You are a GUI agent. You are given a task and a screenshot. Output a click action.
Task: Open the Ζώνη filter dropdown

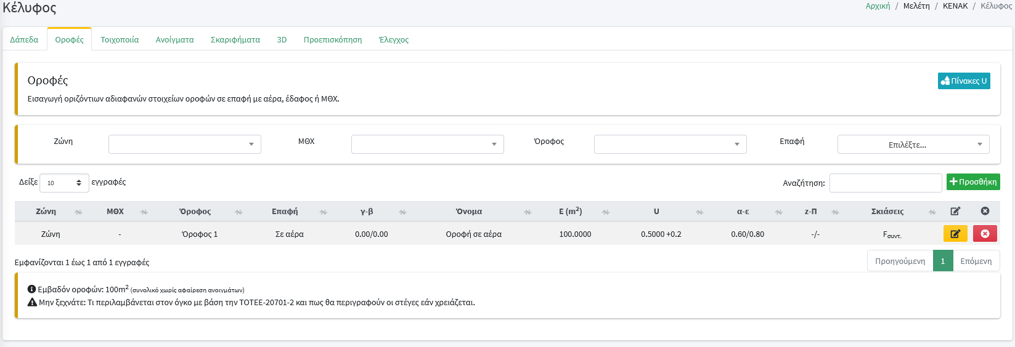184,145
